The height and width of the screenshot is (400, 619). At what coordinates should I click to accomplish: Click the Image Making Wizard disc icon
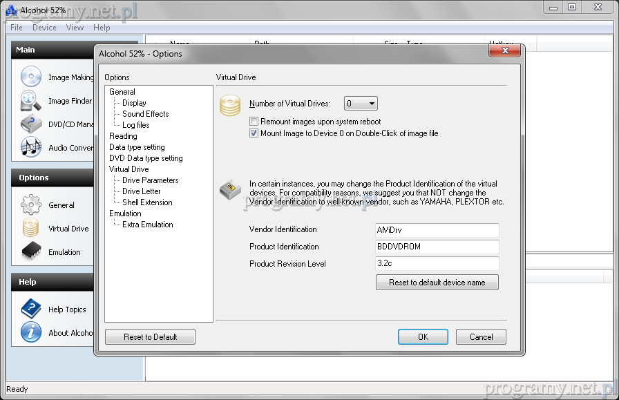coord(31,77)
